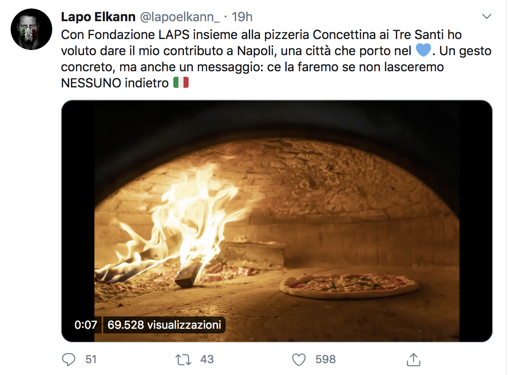This screenshot has width=508, height=375.
Task: Like the tweet with the heart icon
Action: tap(299, 360)
